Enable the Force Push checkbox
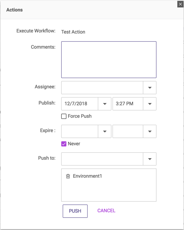 64,116
